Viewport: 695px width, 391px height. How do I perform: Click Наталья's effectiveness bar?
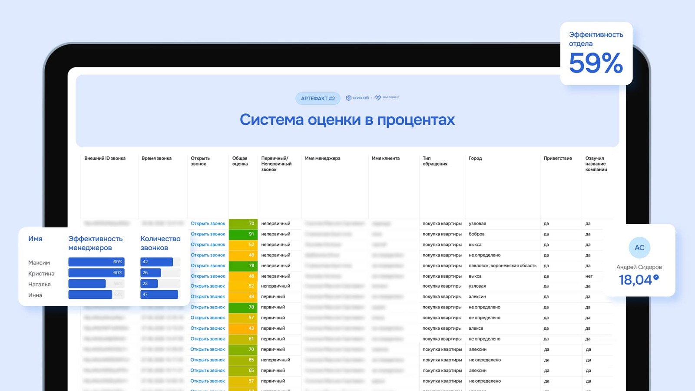pos(87,284)
